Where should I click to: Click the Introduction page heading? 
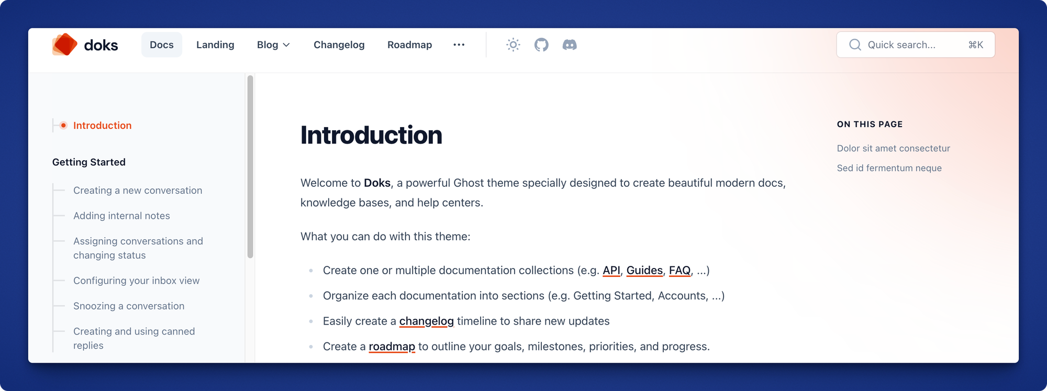pyautogui.click(x=371, y=135)
